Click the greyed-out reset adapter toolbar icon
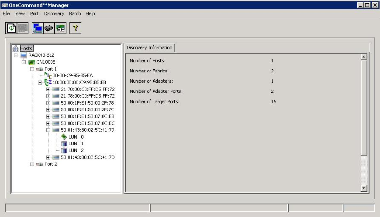 (23, 28)
